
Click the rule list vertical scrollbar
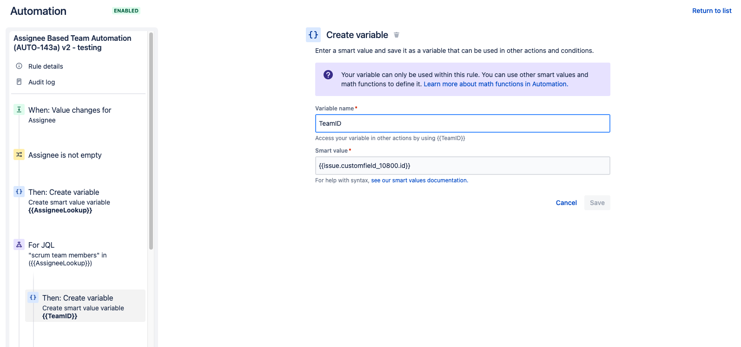pos(151,141)
